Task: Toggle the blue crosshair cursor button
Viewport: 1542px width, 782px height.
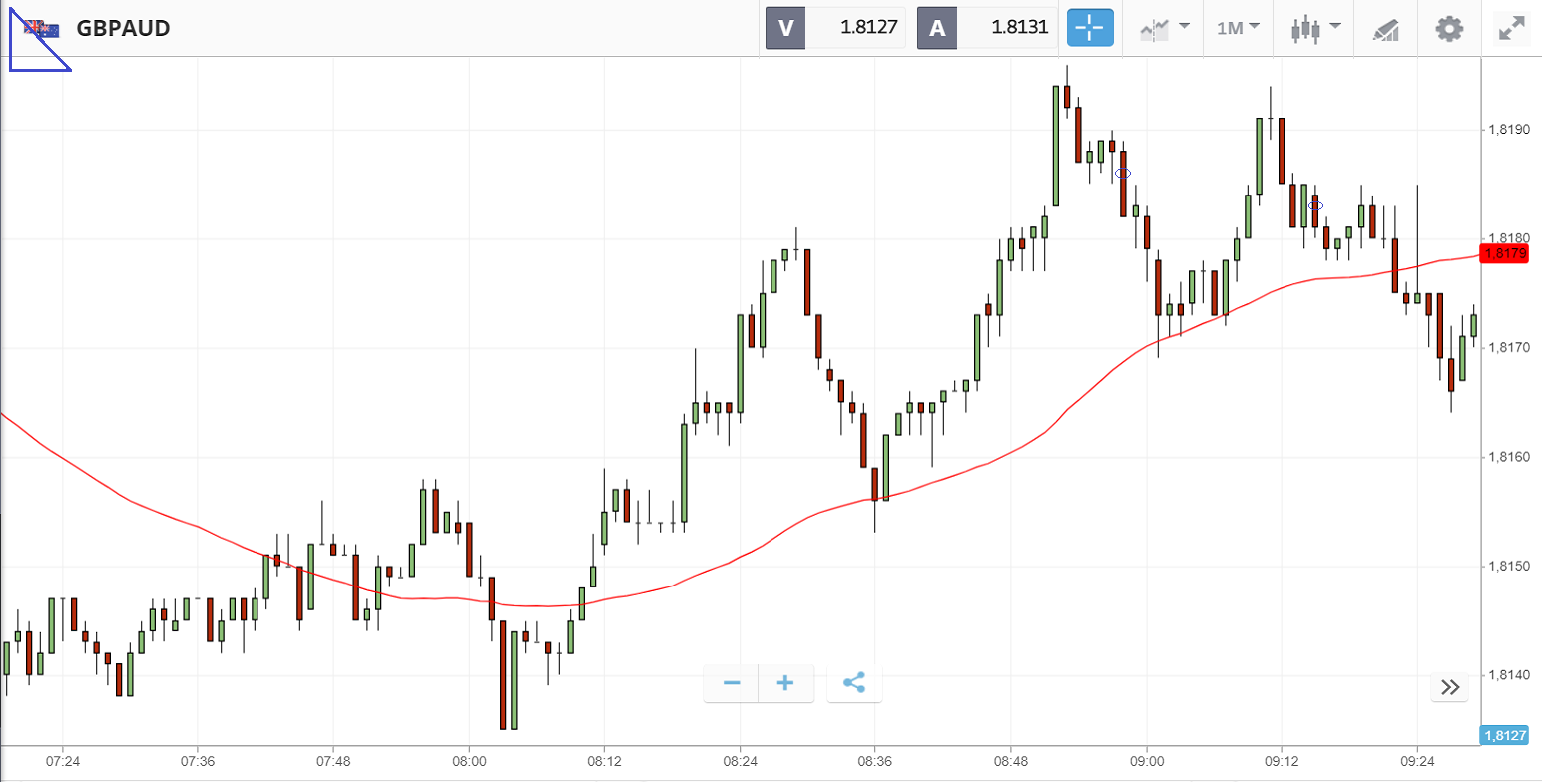Action: 1090,28
